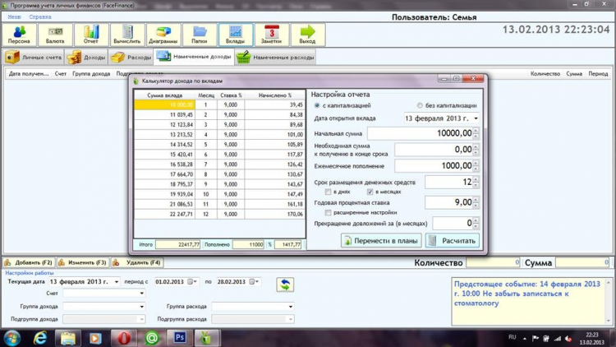This screenshot has height=347, width=616.
Task: Open the Валюта currency tool
Action: (55, 35)
